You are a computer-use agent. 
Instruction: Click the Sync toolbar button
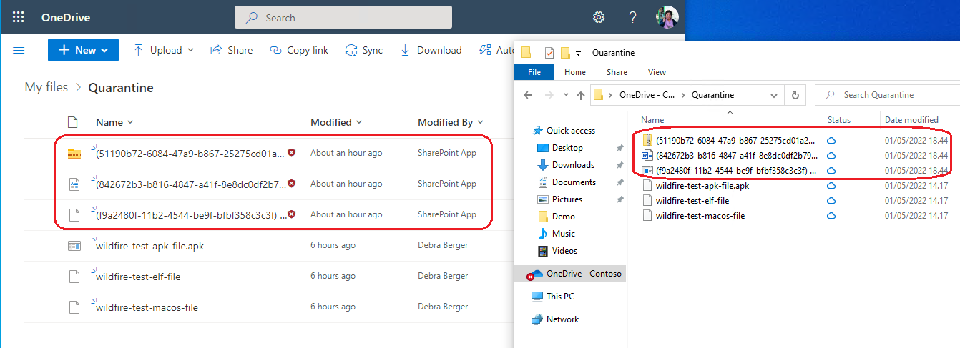[363, 50]
